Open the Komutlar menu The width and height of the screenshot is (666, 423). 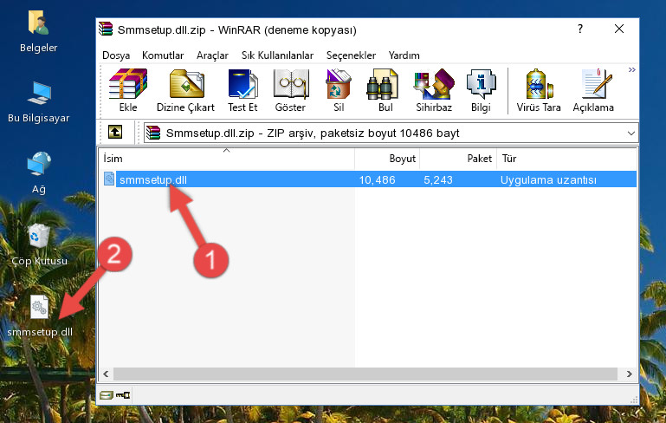(x=163, y=55)
